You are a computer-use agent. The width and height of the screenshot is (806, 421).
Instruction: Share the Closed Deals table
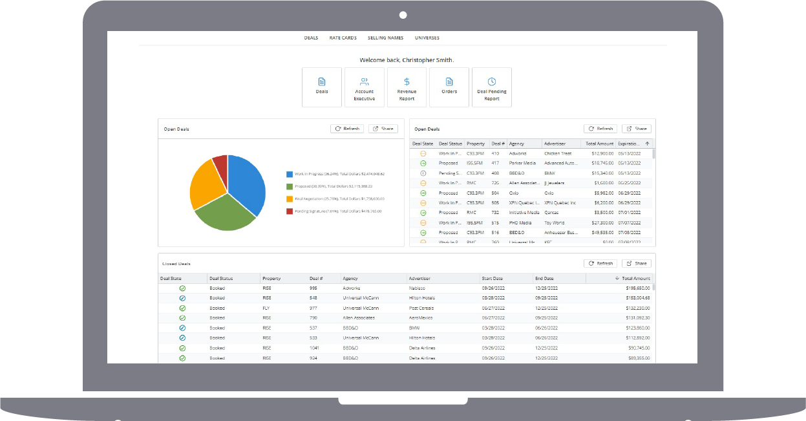636,263
